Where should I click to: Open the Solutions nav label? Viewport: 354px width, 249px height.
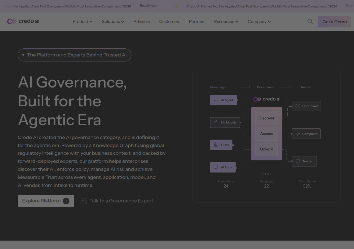coord(111,22)
